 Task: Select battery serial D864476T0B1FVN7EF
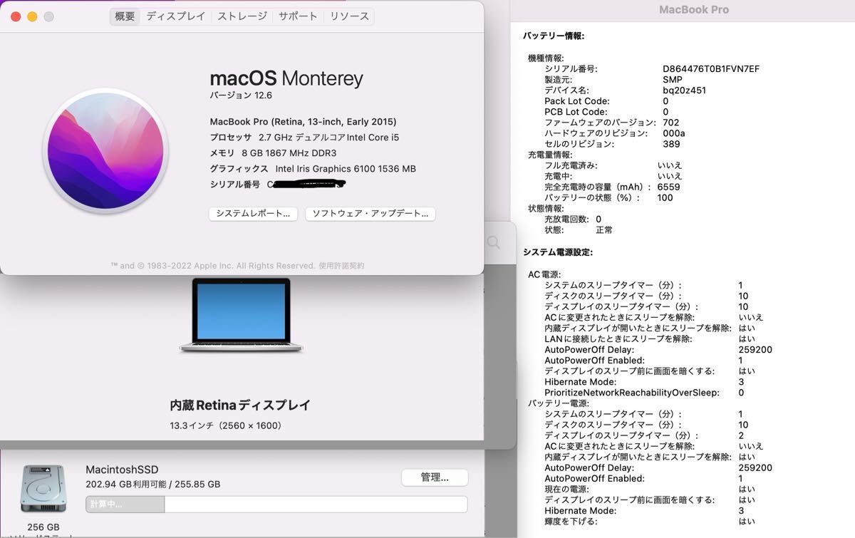click(x=711, y=69)
